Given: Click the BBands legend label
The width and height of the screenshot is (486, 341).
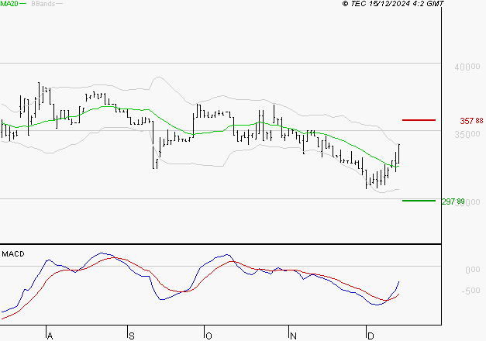Looking at the screenshot, I should point(43,4).
